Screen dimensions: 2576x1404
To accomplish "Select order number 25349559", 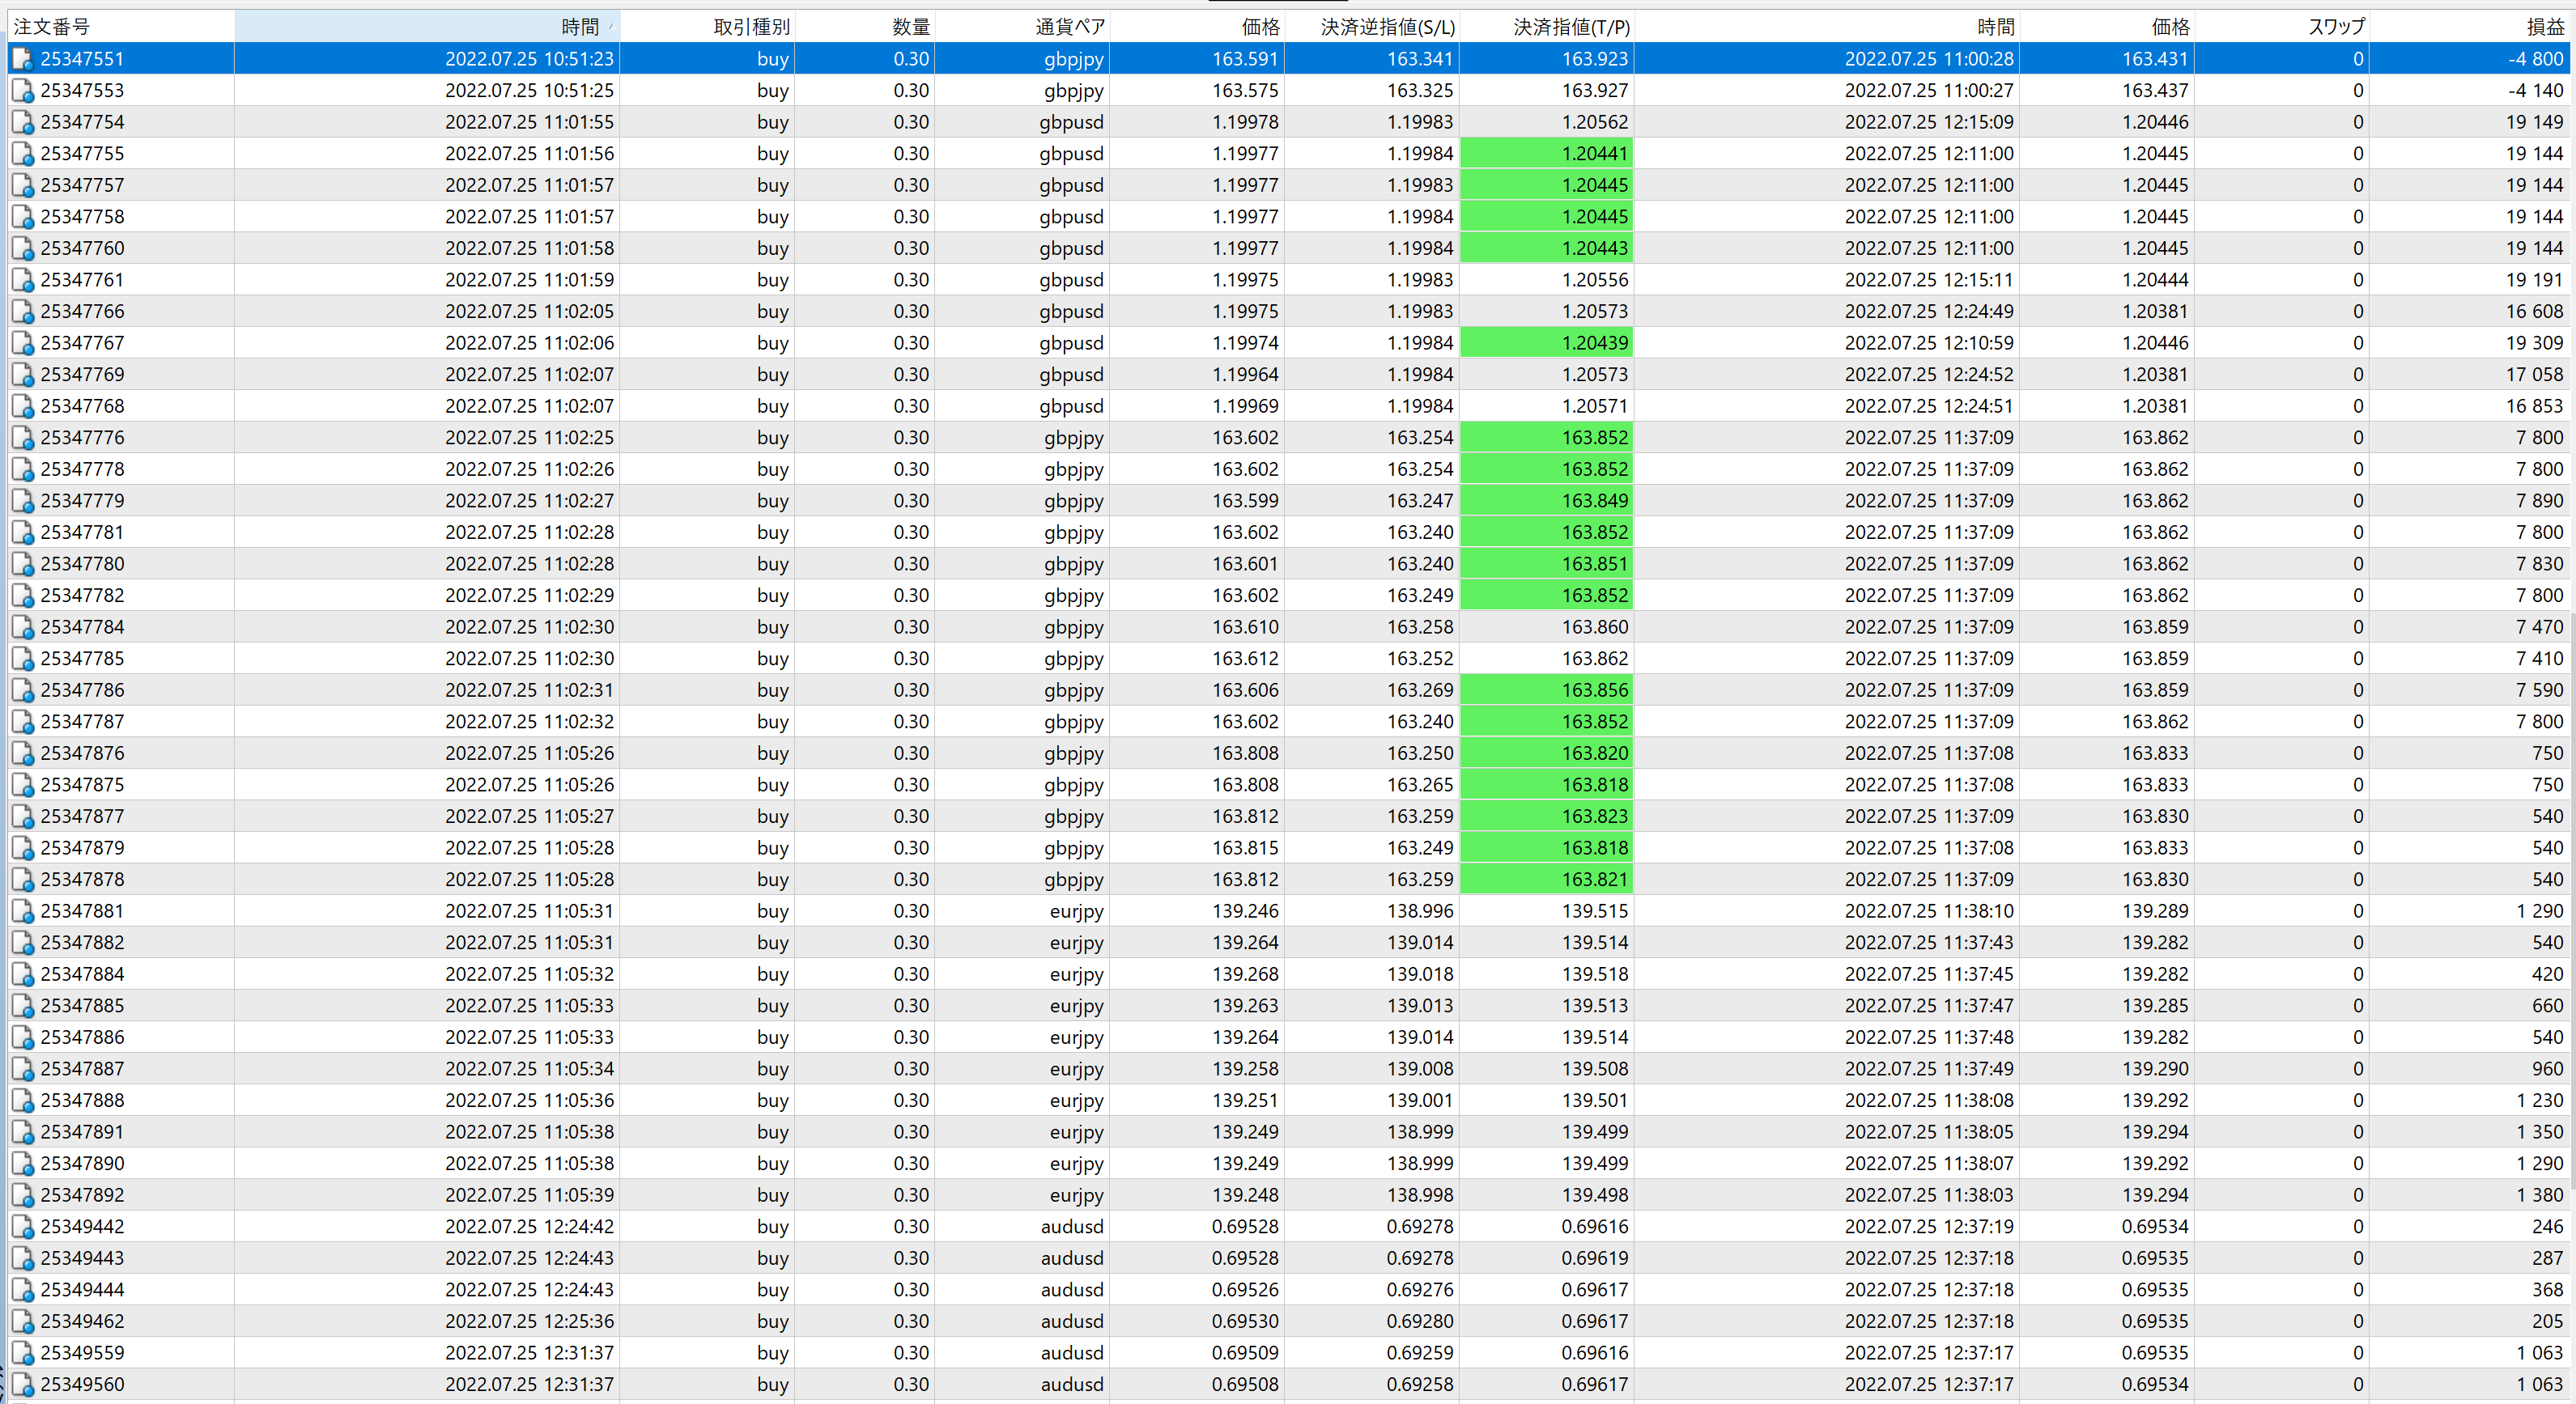I will [83, 1353].
